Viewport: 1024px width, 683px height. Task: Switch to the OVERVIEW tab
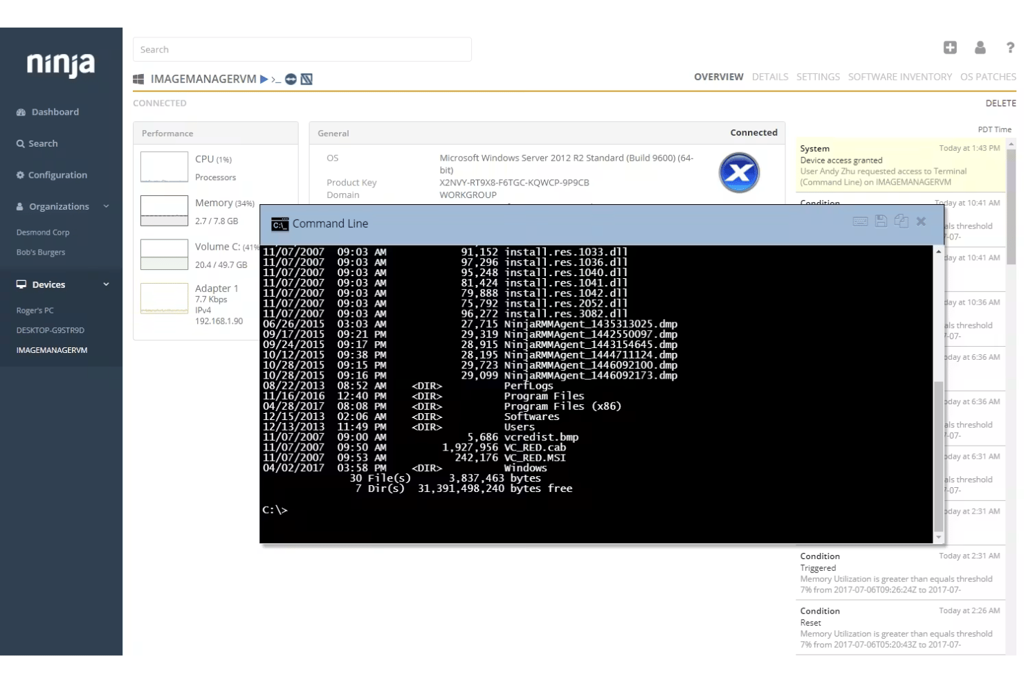coord(719,77)
